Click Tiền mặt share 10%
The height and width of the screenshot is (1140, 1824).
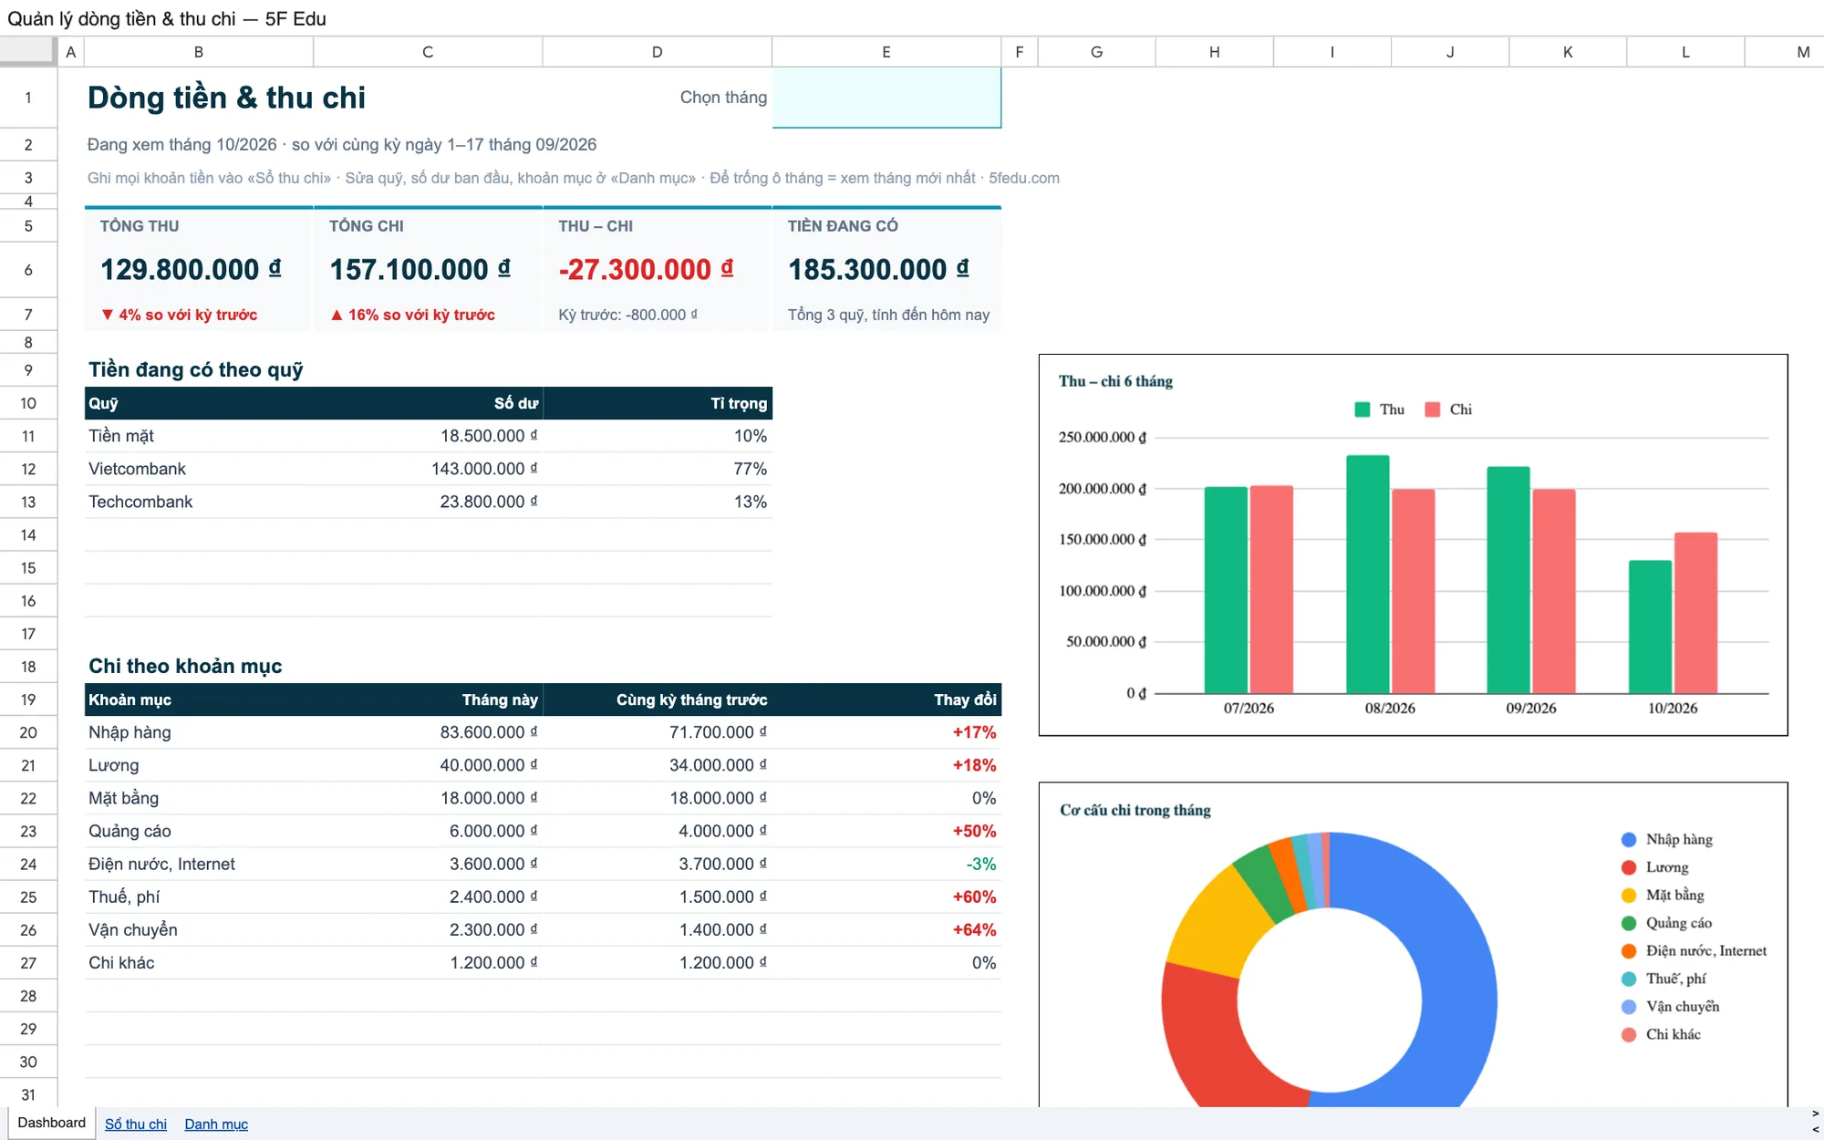[751, 436]
